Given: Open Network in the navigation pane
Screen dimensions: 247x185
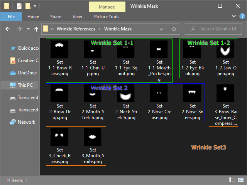Looking at the screenshot, I should point(25,122).
